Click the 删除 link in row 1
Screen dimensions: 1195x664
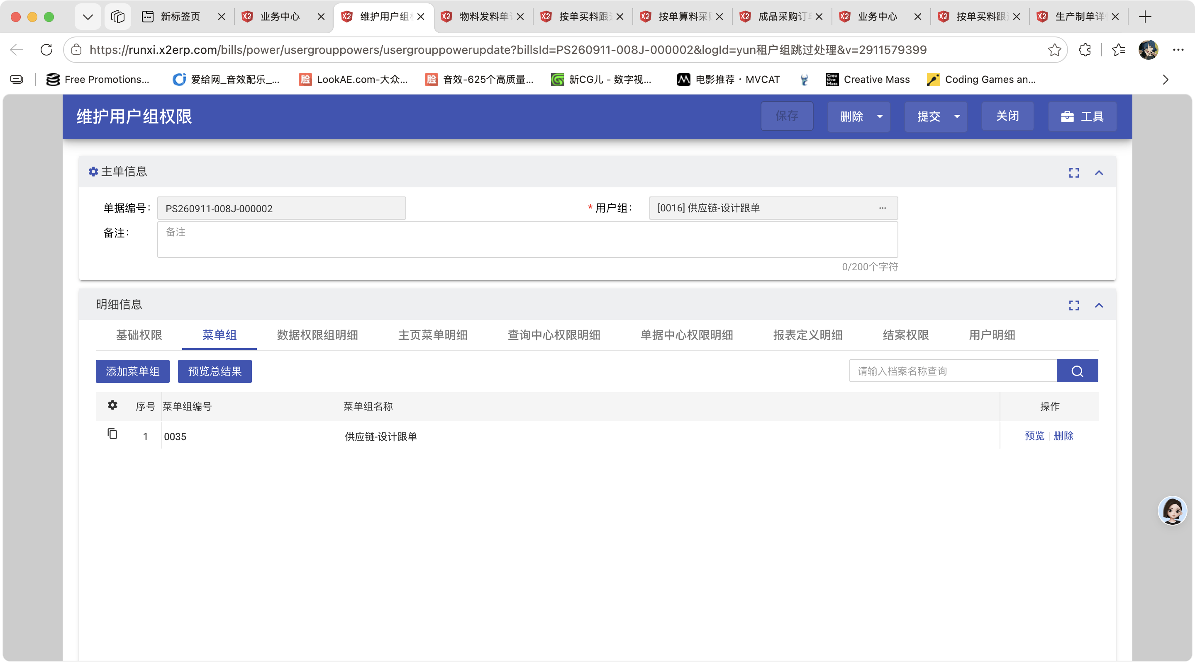click(x=1063, y=436)
